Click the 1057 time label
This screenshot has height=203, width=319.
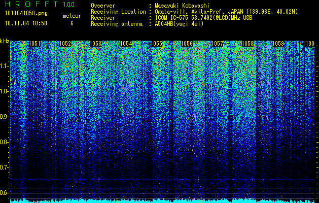[x=217, y=44]
